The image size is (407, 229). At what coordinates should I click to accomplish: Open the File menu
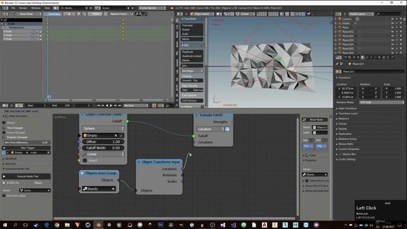pyautogui.click(x=13, y=8)
